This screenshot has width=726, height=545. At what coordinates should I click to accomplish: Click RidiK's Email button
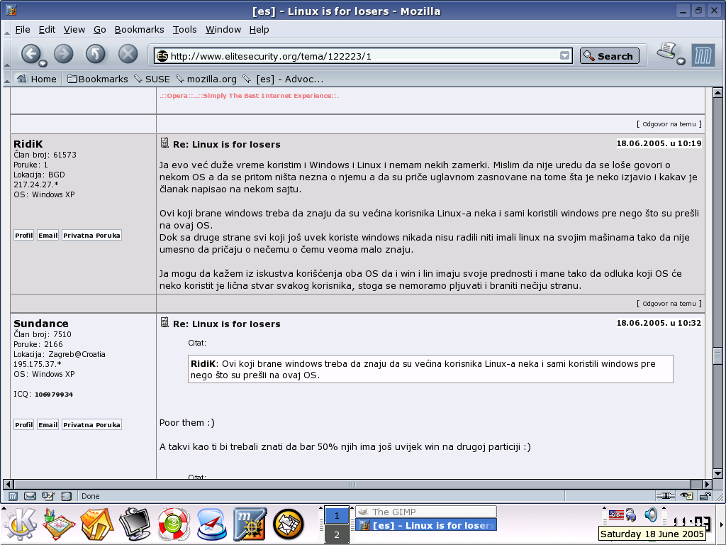[x=48, y=236]
